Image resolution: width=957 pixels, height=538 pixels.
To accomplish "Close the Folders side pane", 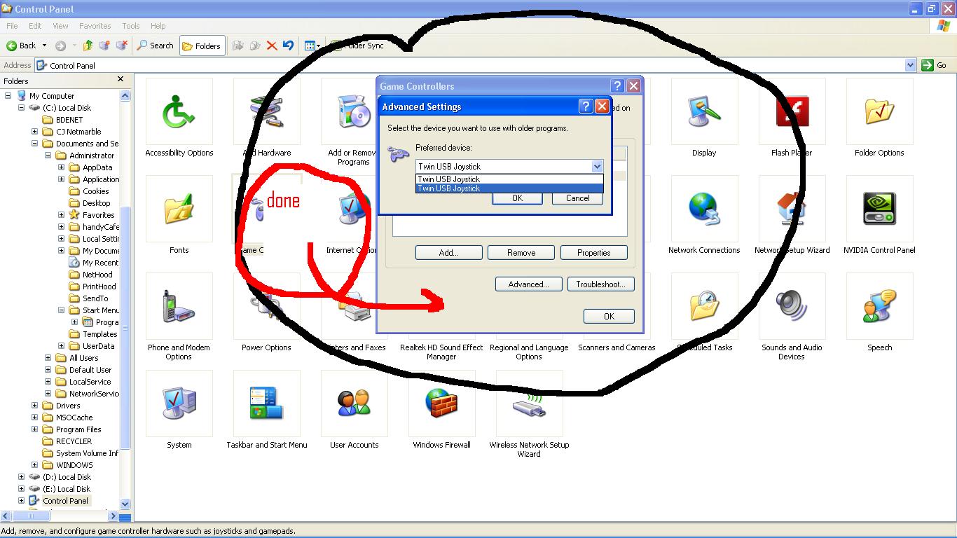I will 121,80.
